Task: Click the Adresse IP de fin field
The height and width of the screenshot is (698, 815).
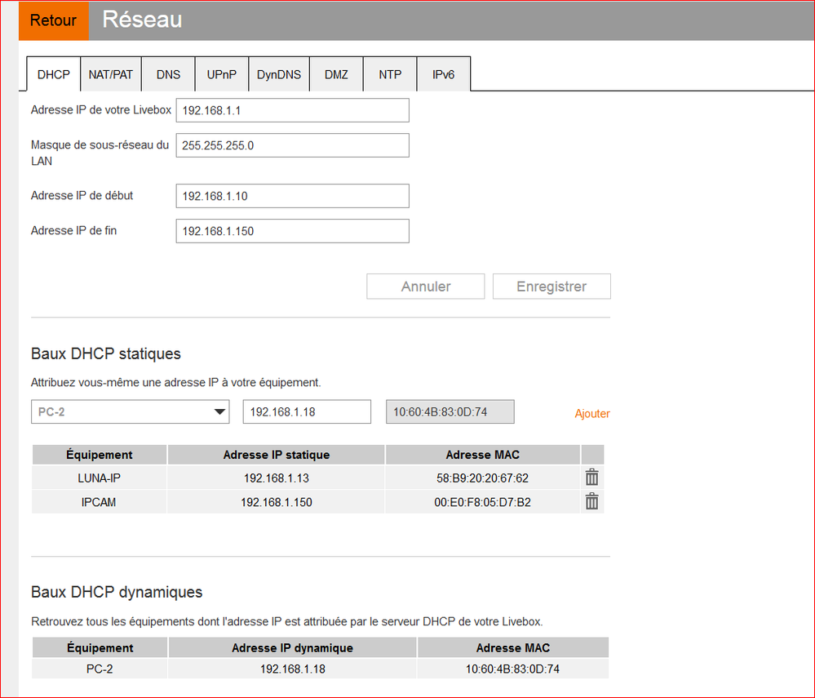Action: pos(292,231)
